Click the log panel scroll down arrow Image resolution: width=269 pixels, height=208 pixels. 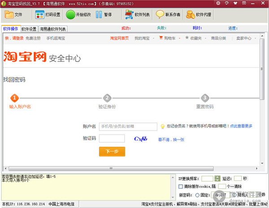[173, 197]
